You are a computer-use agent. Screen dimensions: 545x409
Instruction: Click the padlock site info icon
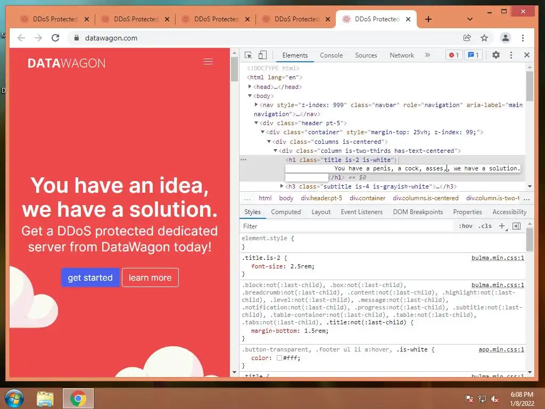click(77, 38)
